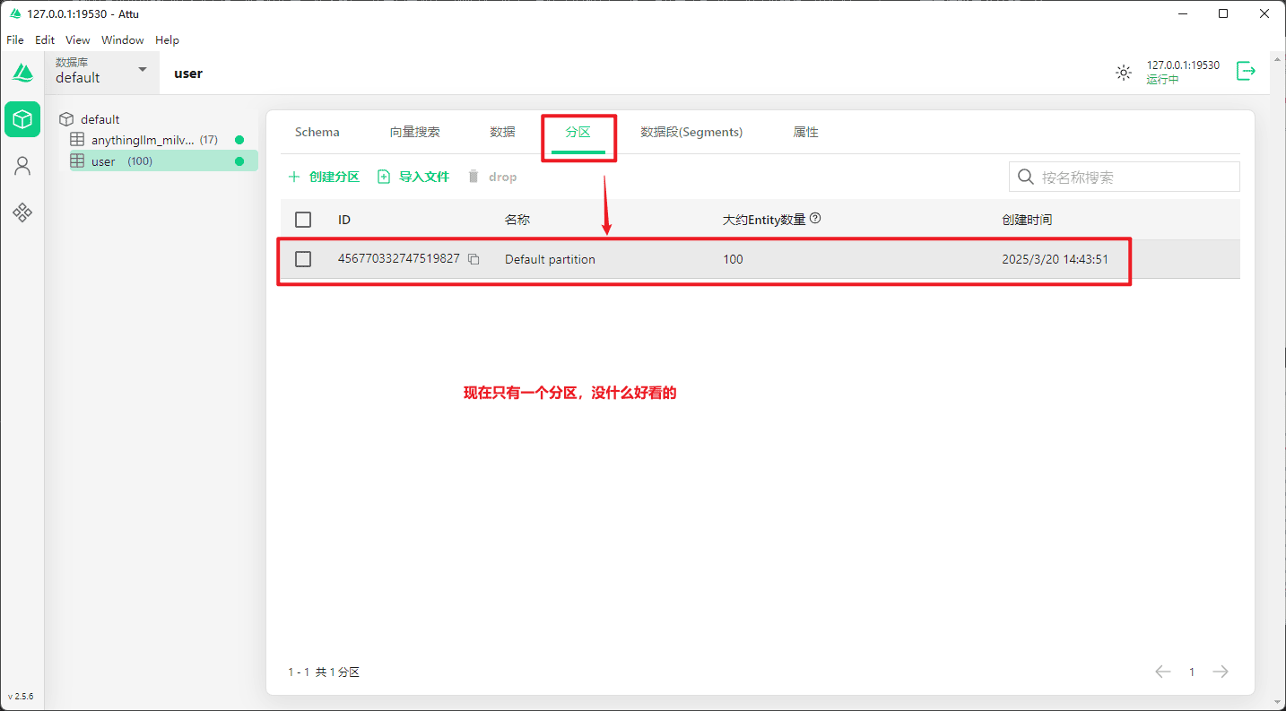Toggle the light/dark theme sun icon
The image size is (1286, 711).
coord(1123,73)
